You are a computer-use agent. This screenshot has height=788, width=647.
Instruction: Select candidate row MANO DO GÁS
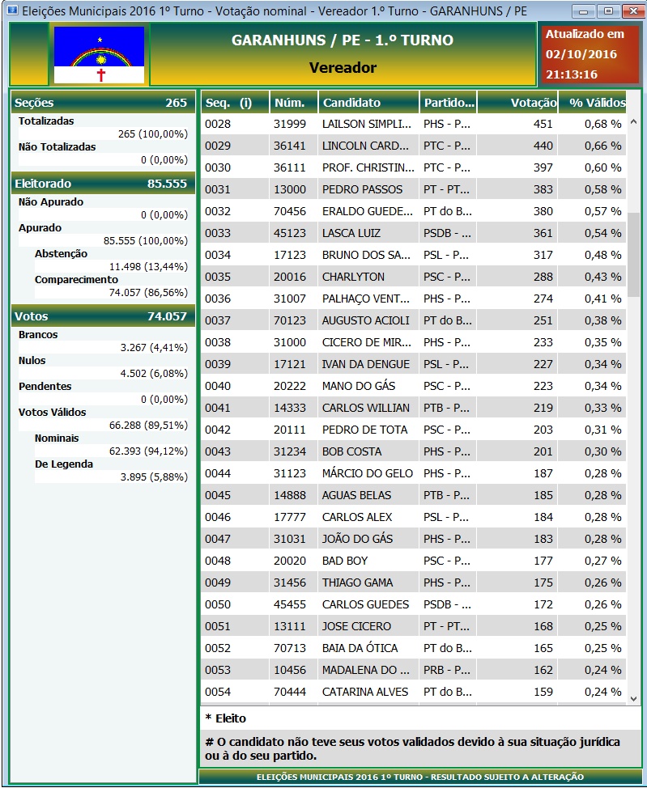tap(413, 386)
